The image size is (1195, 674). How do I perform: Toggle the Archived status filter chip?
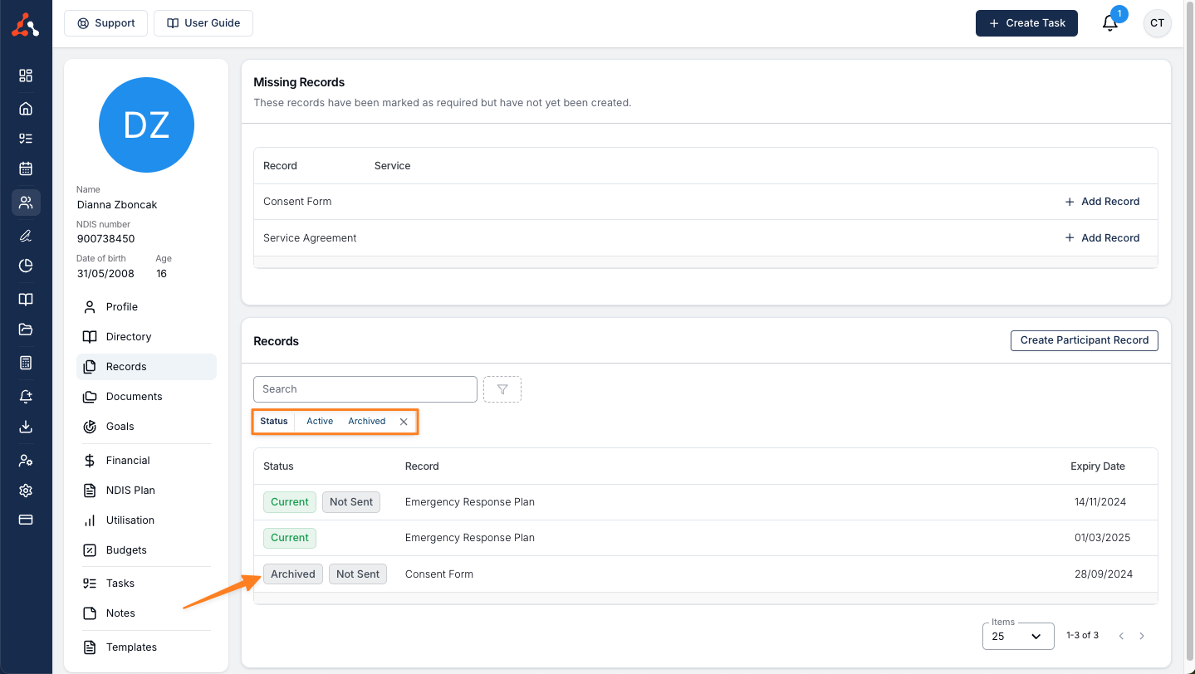[x=366, y=422]
